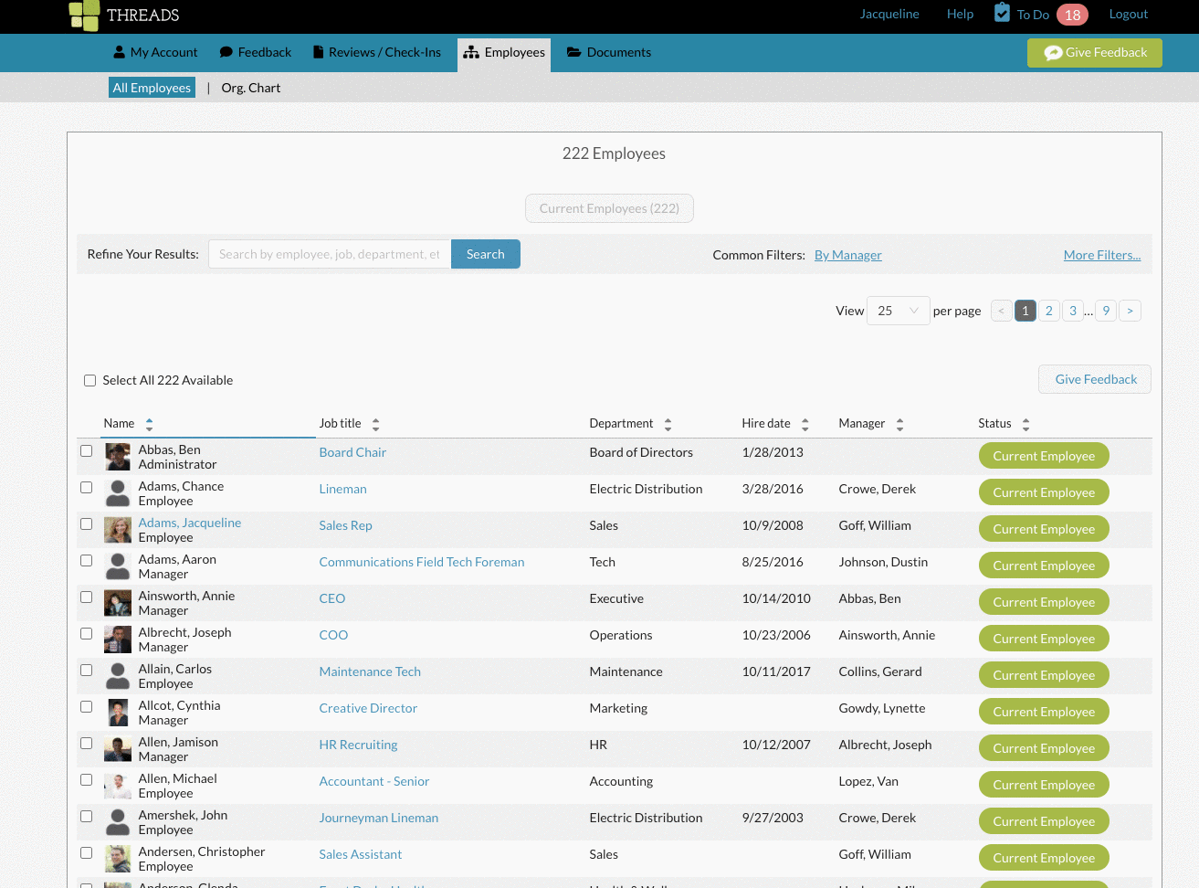Click Ainsworth, Annie's profile photo
This screenshot has width=1199, height=888.
coord(117,602)
